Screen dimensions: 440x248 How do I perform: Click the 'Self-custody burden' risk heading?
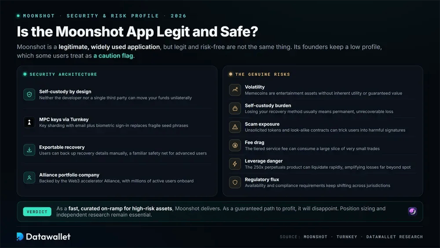click(268, 106)
